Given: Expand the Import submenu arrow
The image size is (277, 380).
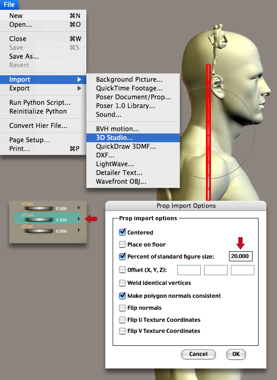Looking at the screenshot, I should point(79,79).
